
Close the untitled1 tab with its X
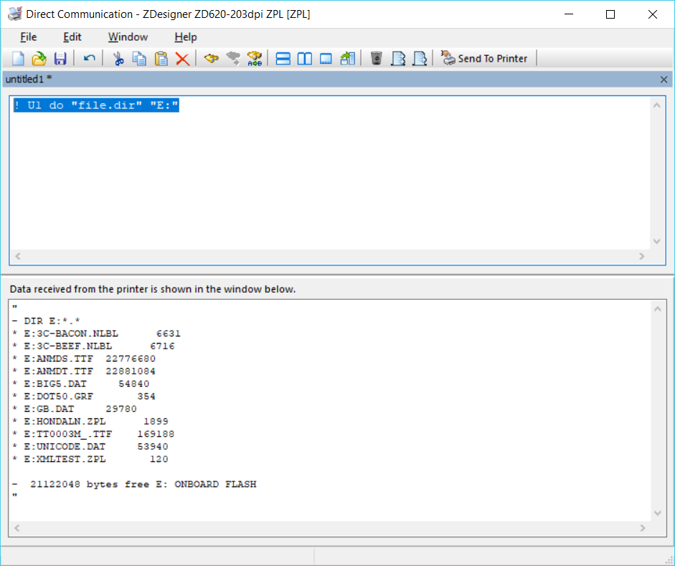point(664,79)
